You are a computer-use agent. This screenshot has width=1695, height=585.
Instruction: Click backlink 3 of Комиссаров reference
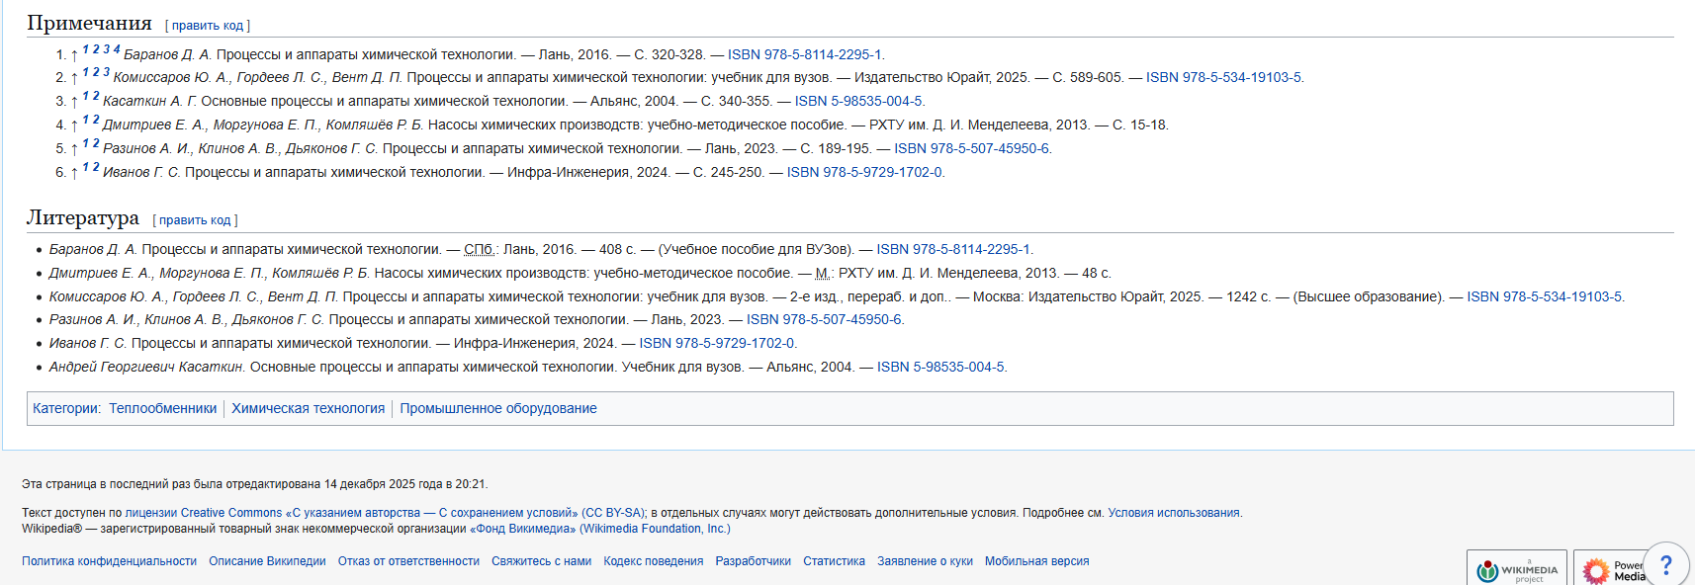(106, 72)
